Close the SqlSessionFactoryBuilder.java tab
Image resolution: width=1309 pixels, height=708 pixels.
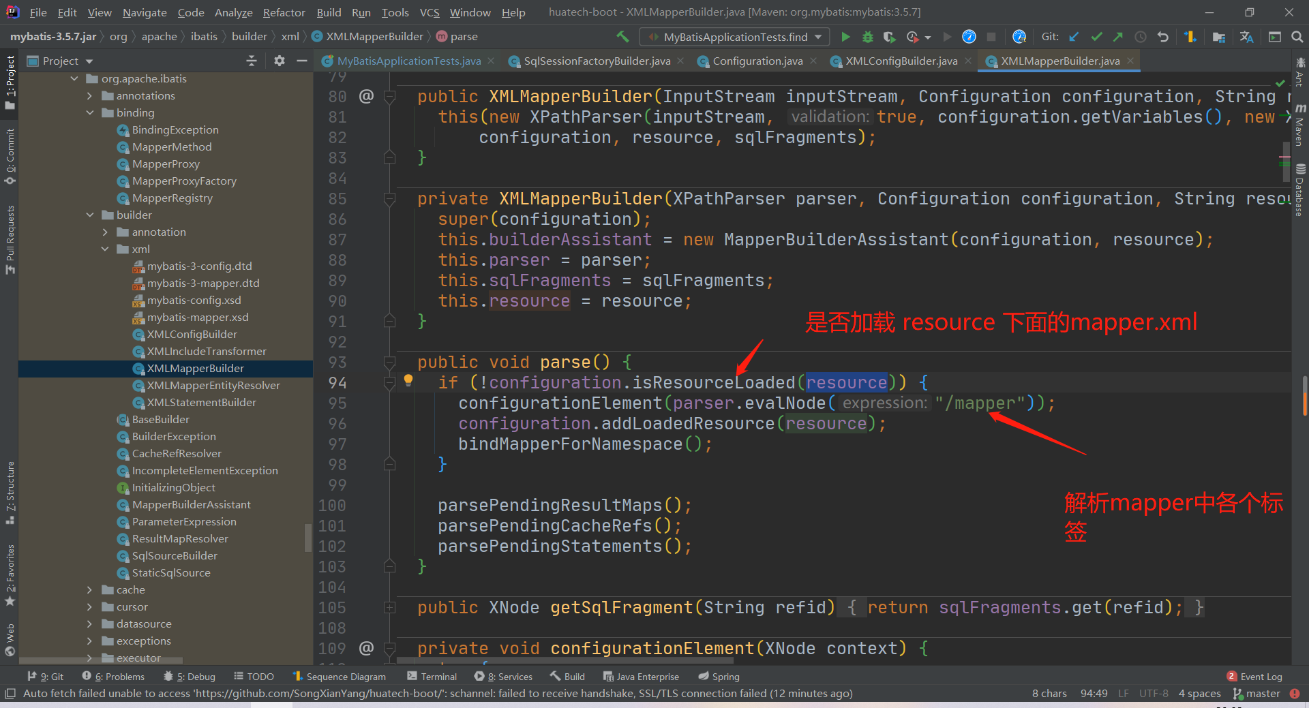(x=680, y=61)
